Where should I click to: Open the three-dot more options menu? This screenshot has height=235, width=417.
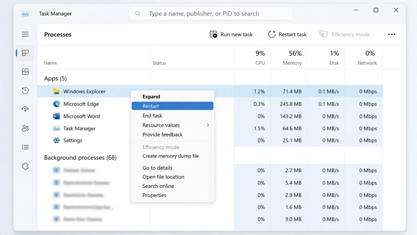pos(392,34)
